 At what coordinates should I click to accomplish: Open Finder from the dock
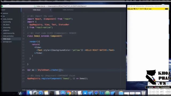(29, 93)
